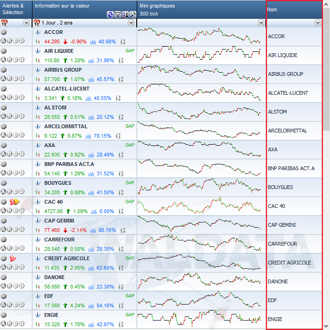The height and width of the screenshot is (330, 330).
Task: Click range icon after EDF 84.16%
Action: pyautogui.click(x=121, y=305)
